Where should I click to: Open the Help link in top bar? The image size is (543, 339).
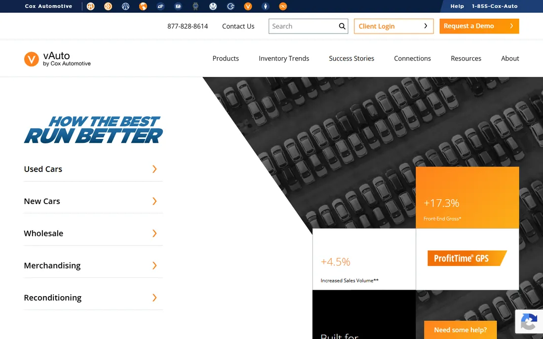click(457, 6)
